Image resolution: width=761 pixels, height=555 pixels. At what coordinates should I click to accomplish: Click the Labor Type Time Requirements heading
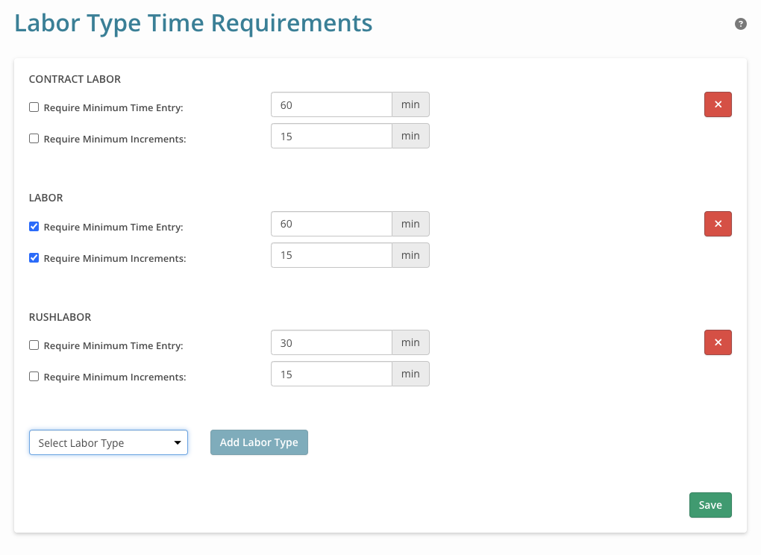coord(193,23)
